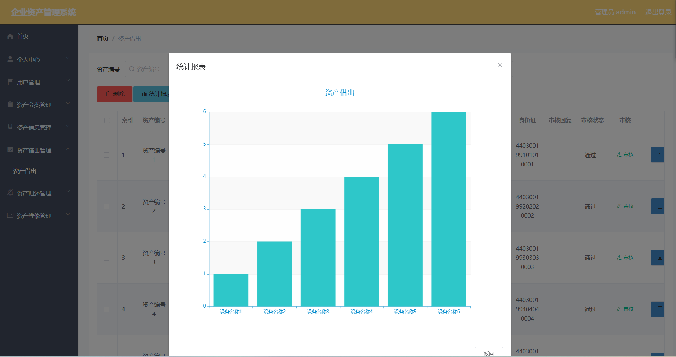Image resolution: width=676 pixels, height=357 pixels.
Task: Expand the 资产分类管理 menu chevron
Action: pyautogui.click(x=68, y=103)
